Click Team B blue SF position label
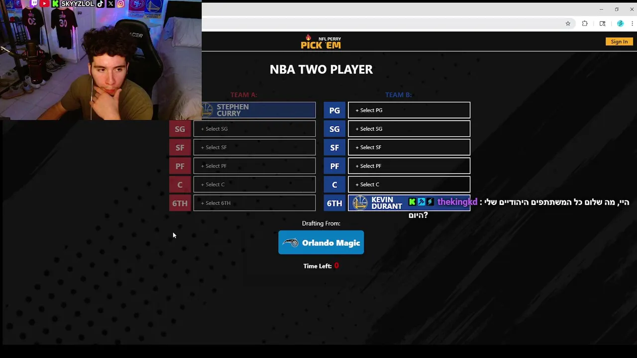This screenshot has height=358, width=637. (x=334, y=147)
